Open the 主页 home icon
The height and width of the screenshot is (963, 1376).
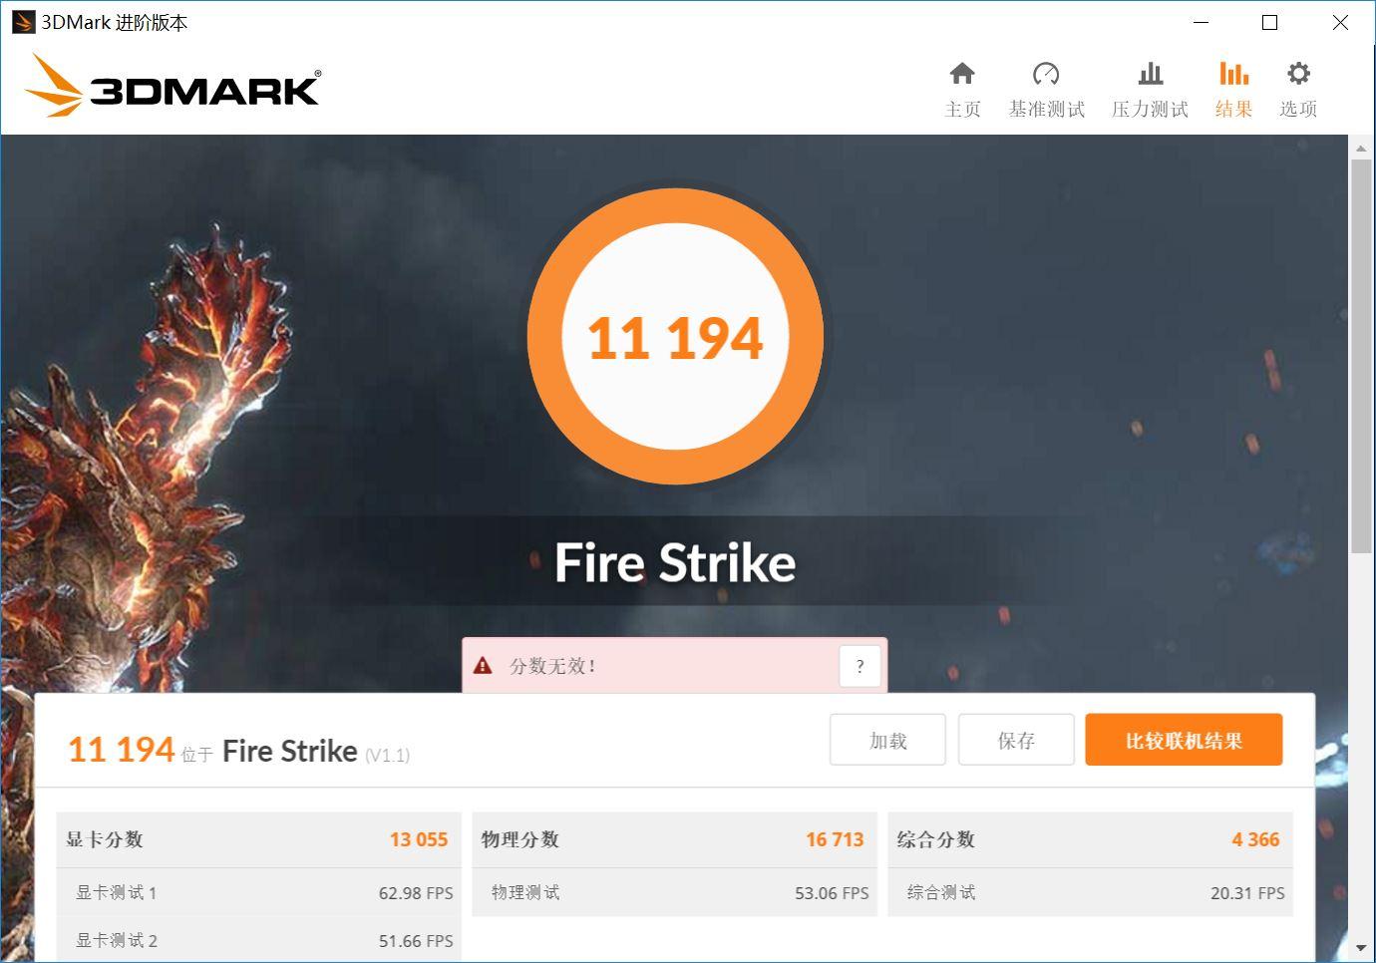962,74
